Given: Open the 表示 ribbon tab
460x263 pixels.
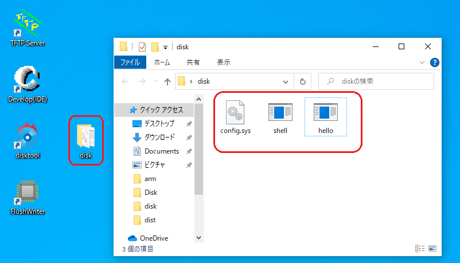Looking at the screenshot, I should 224,62.
